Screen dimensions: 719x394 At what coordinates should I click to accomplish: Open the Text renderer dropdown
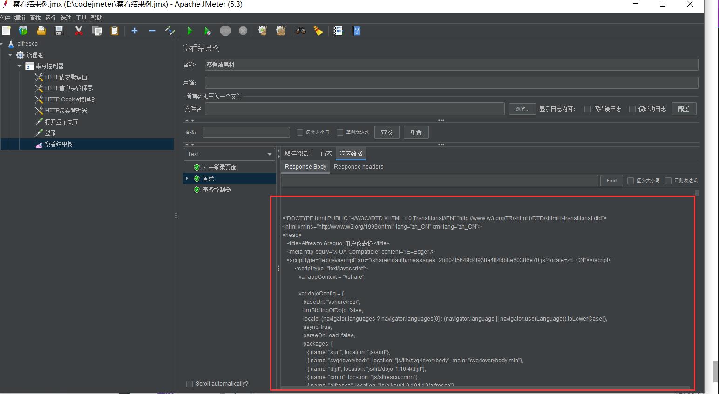click(230, 154)
